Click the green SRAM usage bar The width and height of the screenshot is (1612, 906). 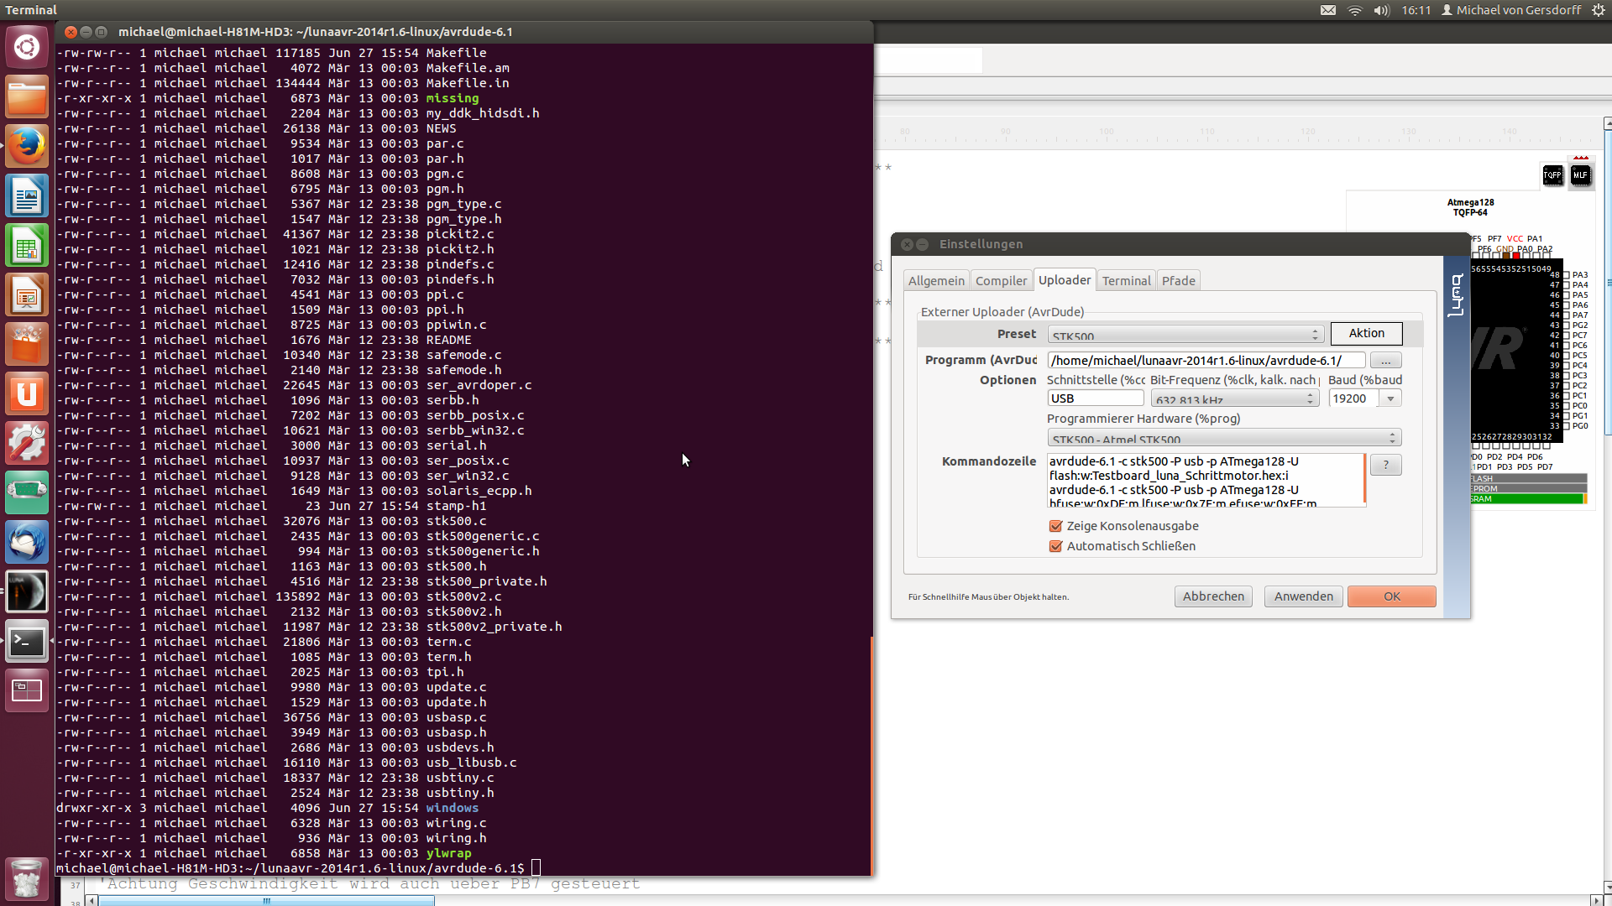coord(1528,499)
